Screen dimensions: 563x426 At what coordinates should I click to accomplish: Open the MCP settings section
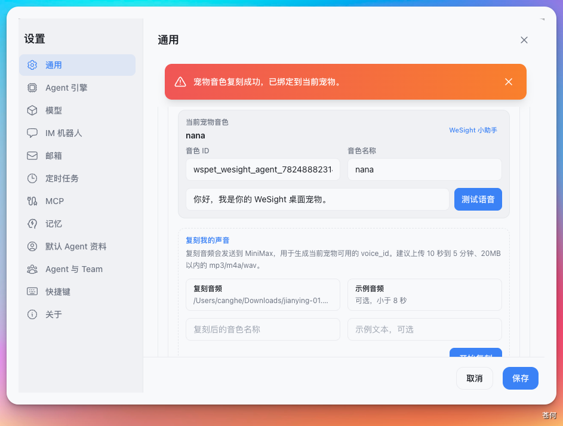(x=77, y=201)
